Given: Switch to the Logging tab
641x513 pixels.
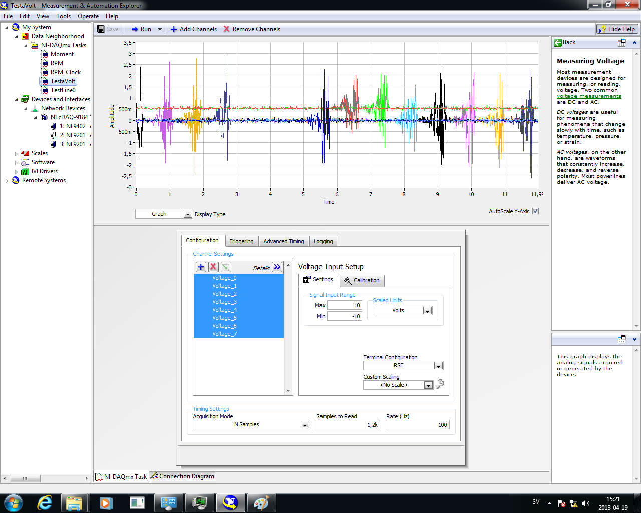Looking at the screenshot, I should click(x=323, y=241).
